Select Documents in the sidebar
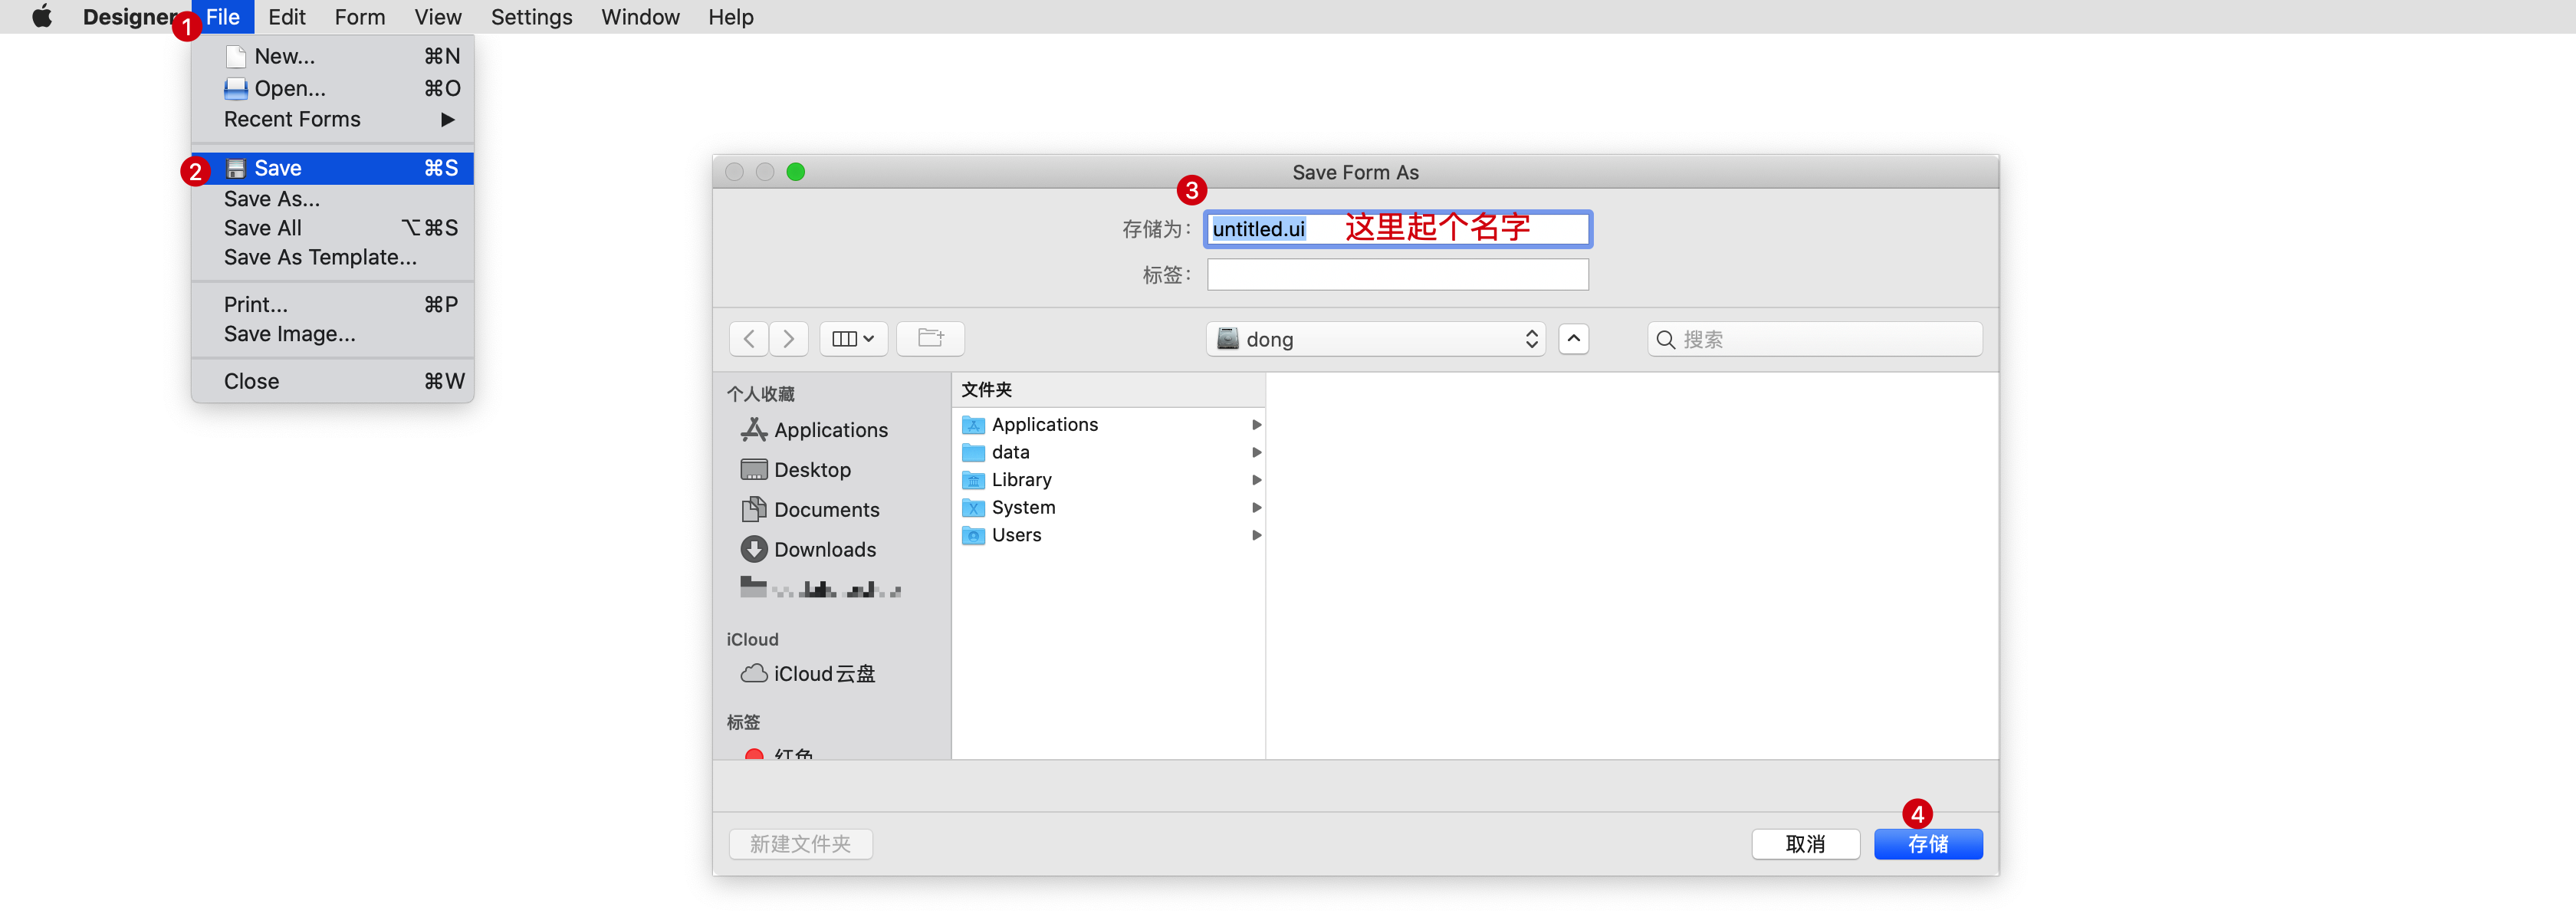The height and width of the screenshot is (917, 2576). 826,510
